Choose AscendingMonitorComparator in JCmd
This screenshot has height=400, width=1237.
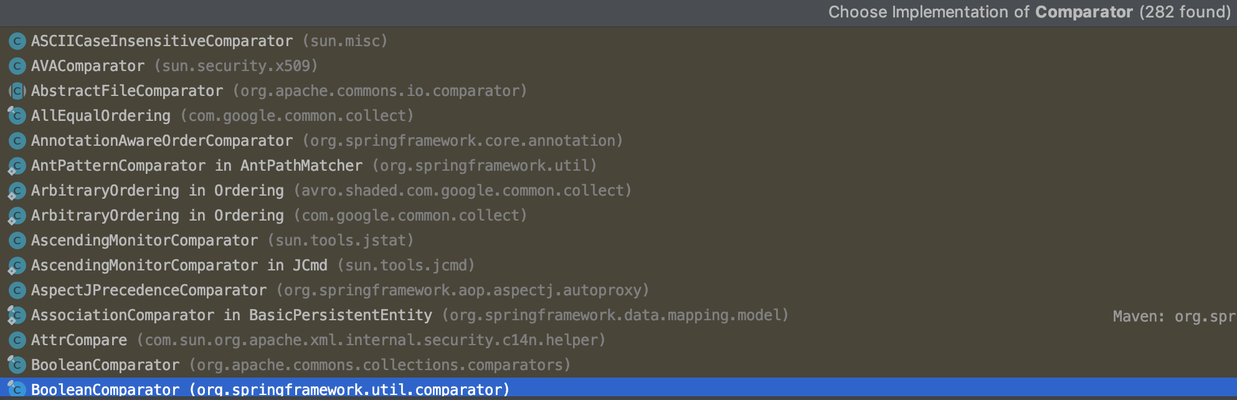618,265
